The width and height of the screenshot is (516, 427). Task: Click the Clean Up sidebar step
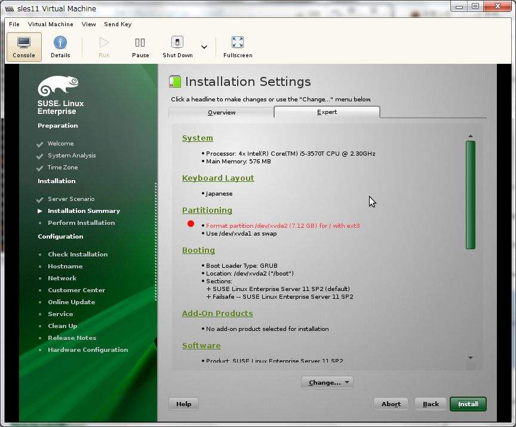63,326
